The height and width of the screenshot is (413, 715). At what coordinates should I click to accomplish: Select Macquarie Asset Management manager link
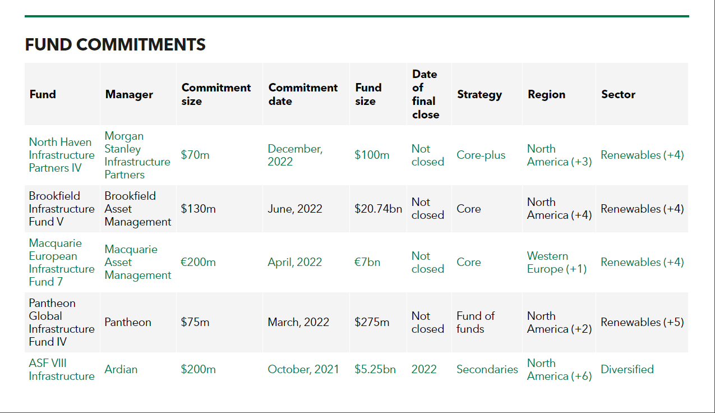[x=137, y=262]
